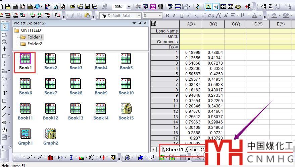Open the zoom level 100% dropdown
The height and width of the screenshot is (167, 295).
click(129, 7)
